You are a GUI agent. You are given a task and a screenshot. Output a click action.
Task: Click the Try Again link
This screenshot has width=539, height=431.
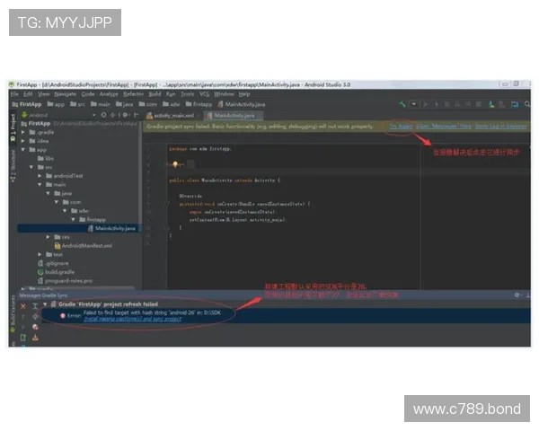[x=401, y=127]
